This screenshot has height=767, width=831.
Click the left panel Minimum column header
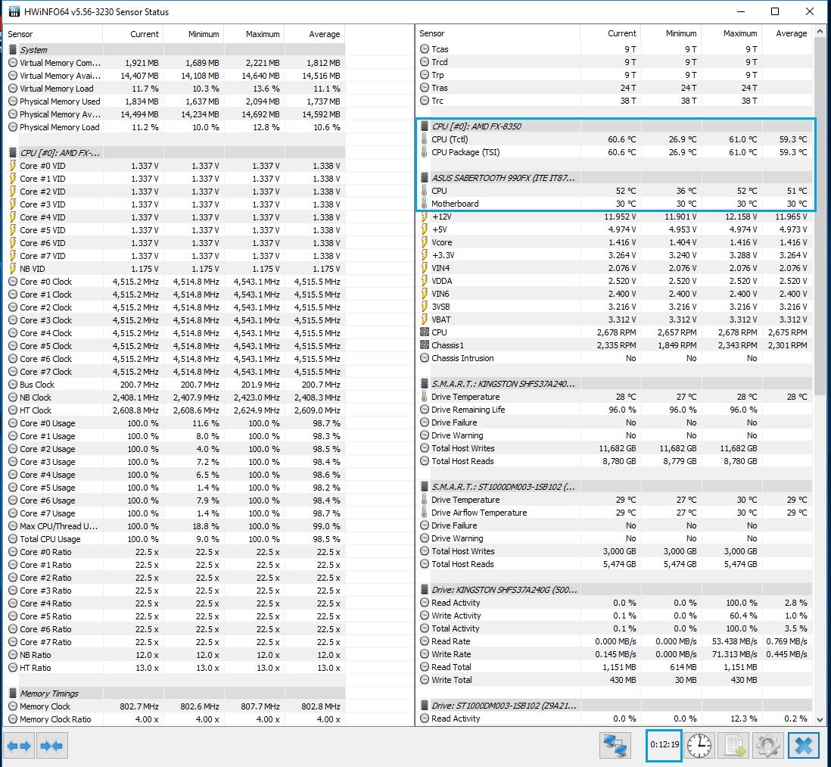tap(194, 34)
